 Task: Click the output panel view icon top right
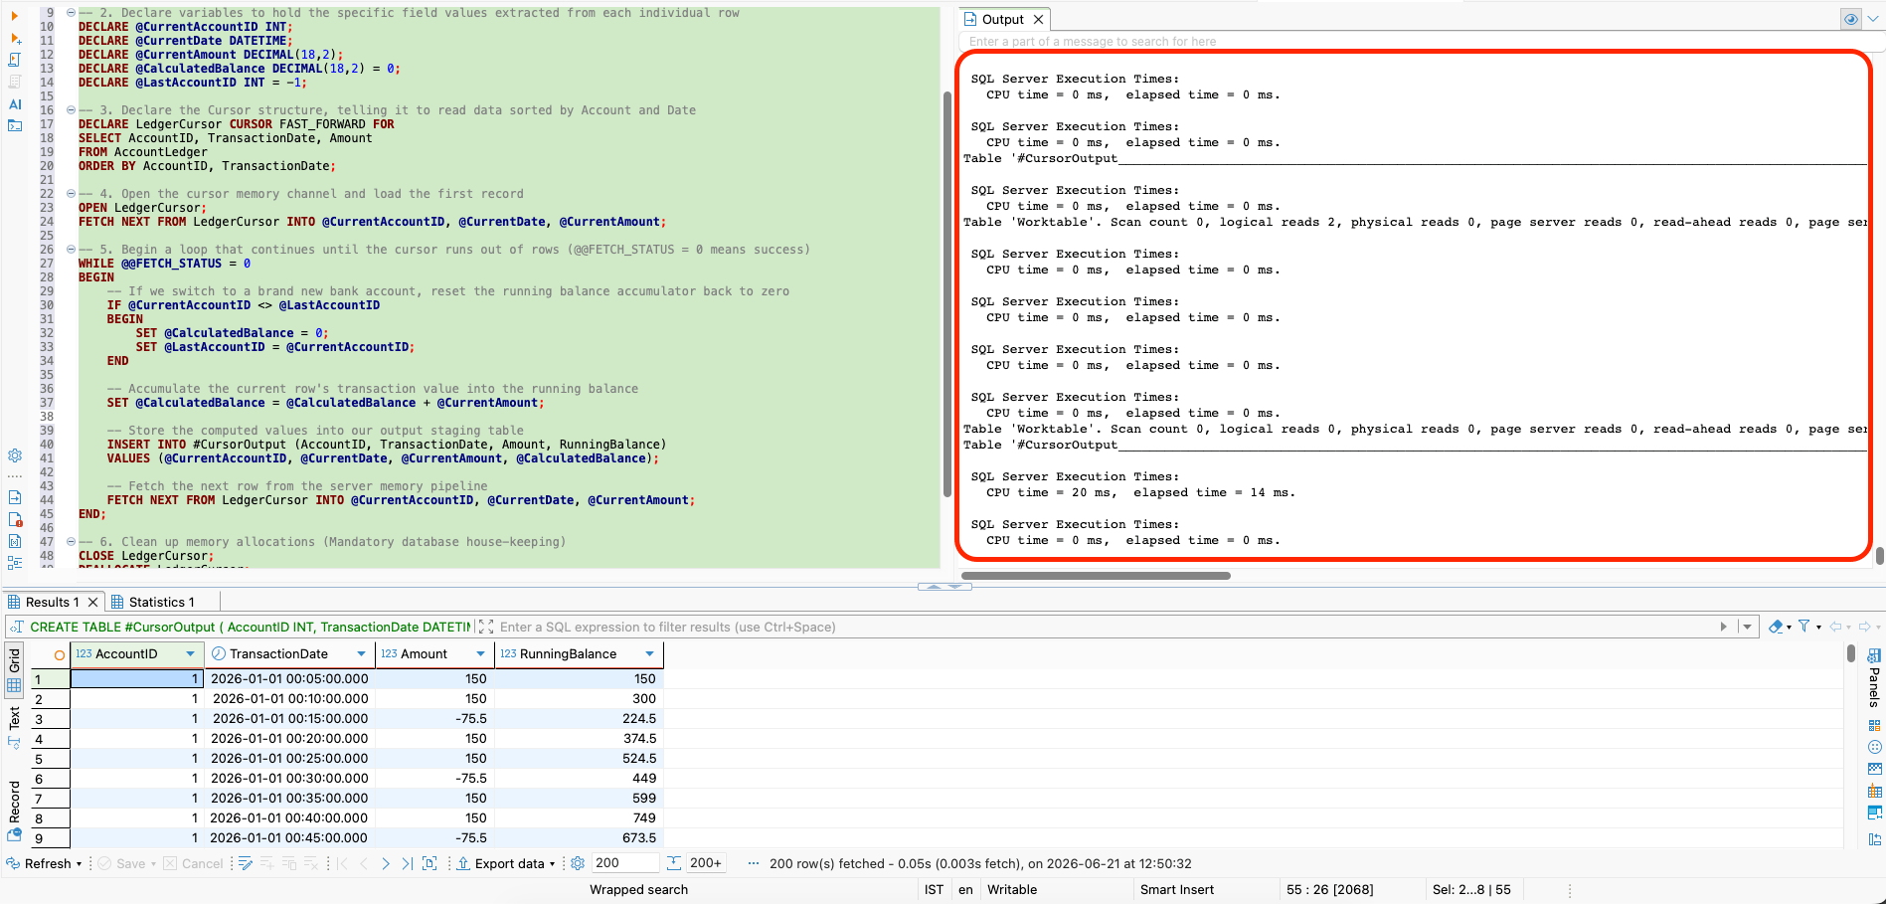click(1850, 19)
